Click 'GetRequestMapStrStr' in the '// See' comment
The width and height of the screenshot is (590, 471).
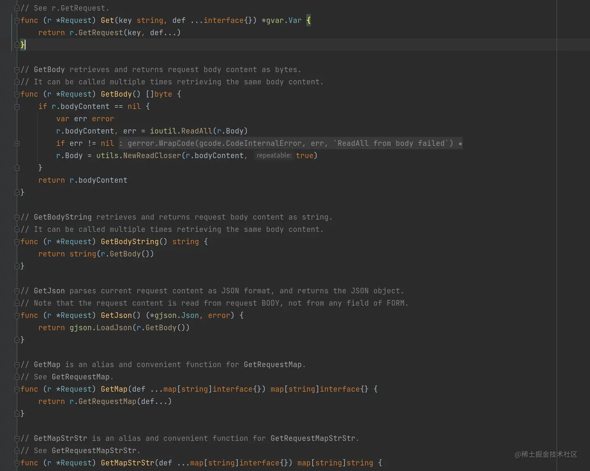click(94, 451)
